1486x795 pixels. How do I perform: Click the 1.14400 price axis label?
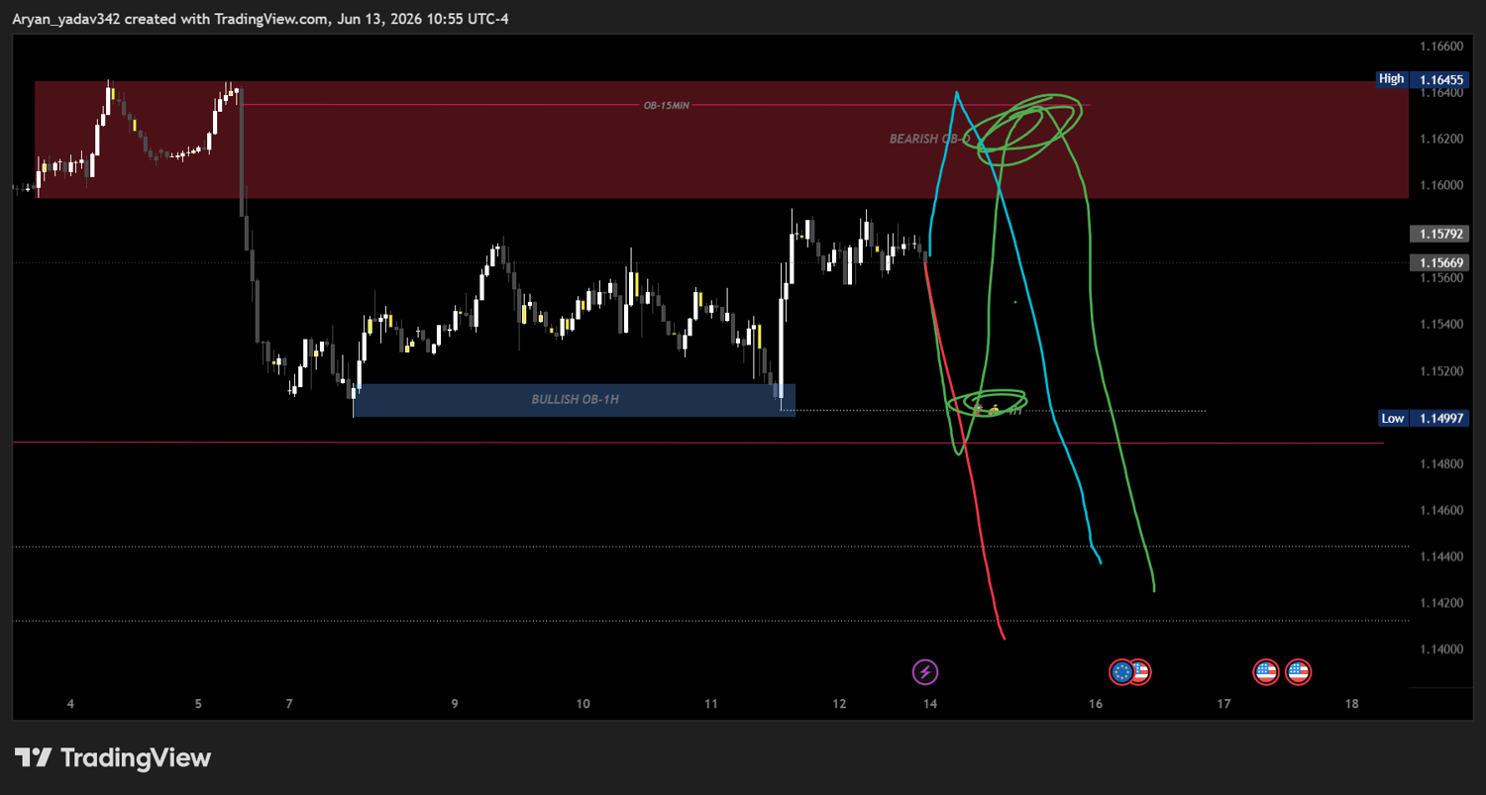point(1441,557)
